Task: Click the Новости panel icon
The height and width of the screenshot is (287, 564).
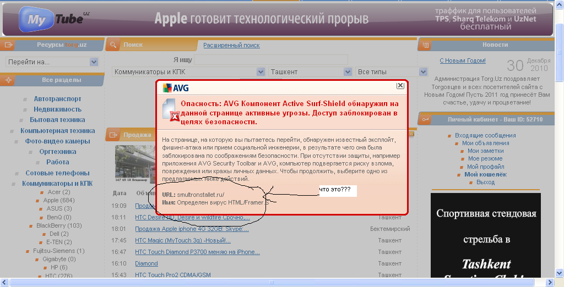Action: coord(426,45)
